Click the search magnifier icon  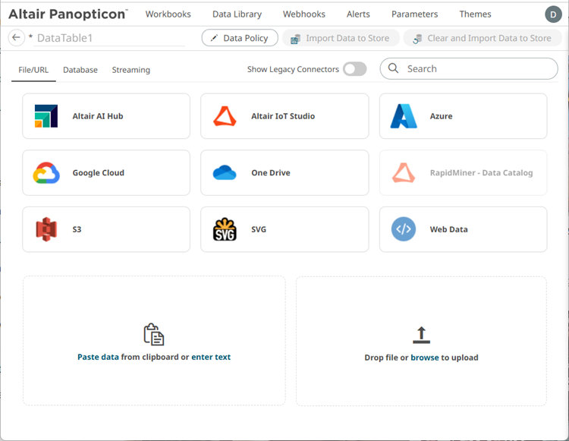tap(393, 68)
